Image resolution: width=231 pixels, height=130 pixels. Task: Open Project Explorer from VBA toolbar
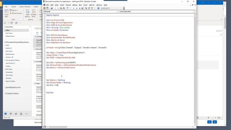click(x=86, y=8)
